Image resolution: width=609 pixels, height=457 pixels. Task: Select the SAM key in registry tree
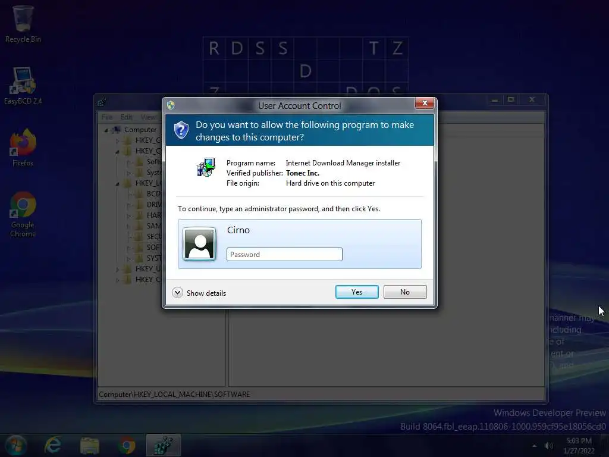coord(153,226)
